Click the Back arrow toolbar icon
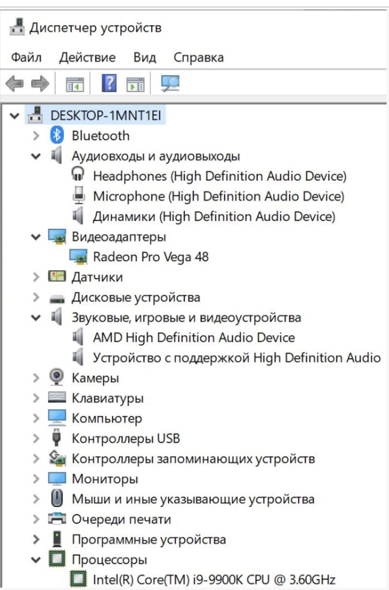 tap(14, 83)
